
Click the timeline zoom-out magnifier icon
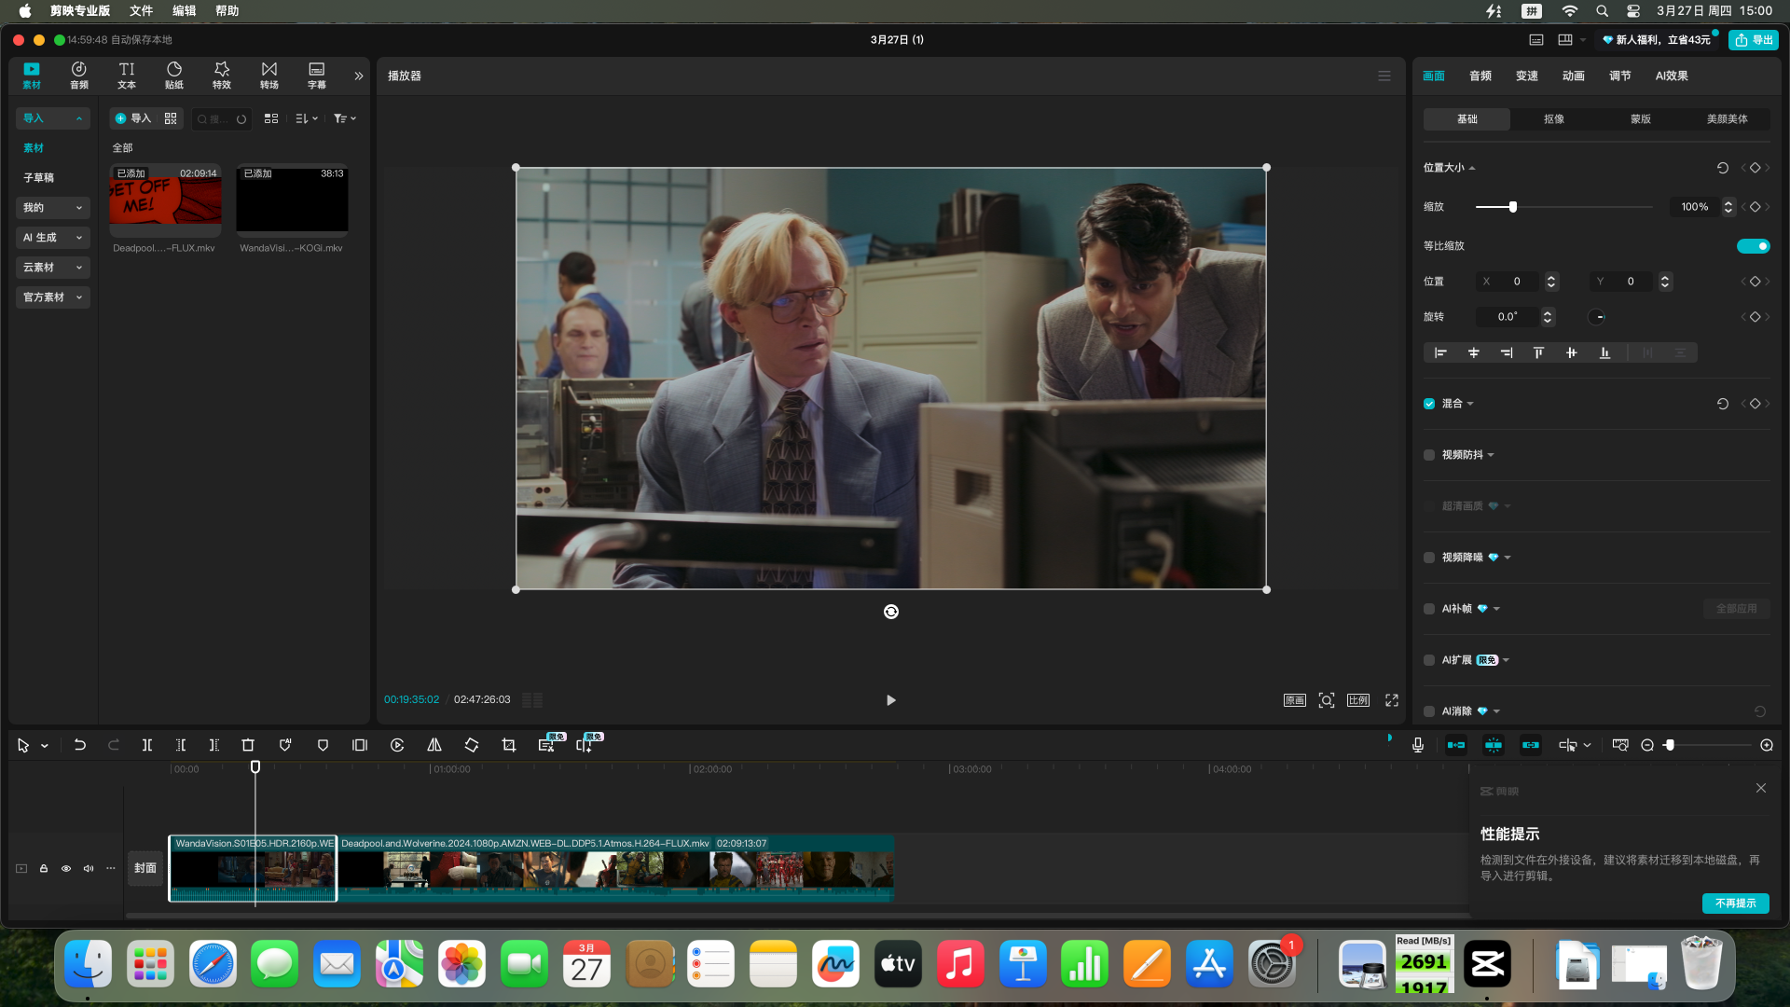[1647, 745]
